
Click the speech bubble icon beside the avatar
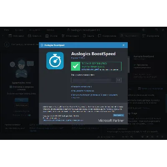[x=30, y=63]
